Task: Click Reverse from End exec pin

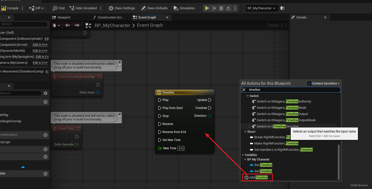Action: tap(160, 132)
